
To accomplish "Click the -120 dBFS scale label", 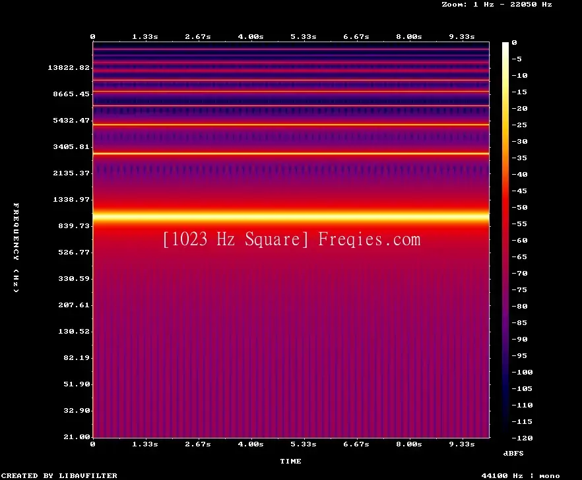I will (522, 438).
